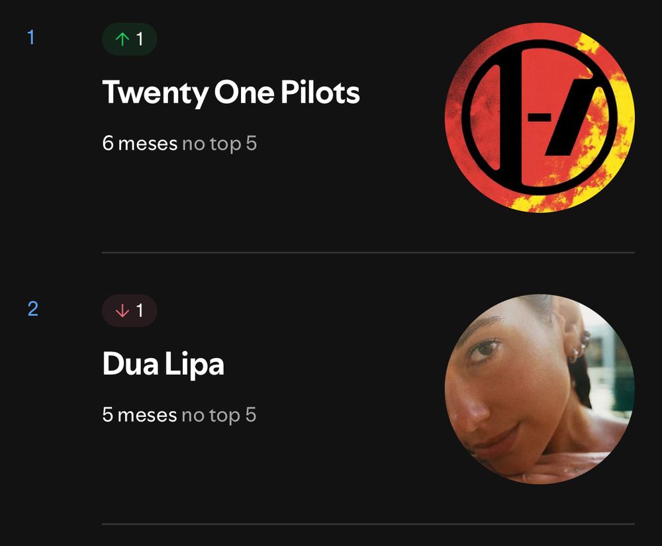
Task: Click the divider line below Twenty One Pilots
Action: pos(368,253)
